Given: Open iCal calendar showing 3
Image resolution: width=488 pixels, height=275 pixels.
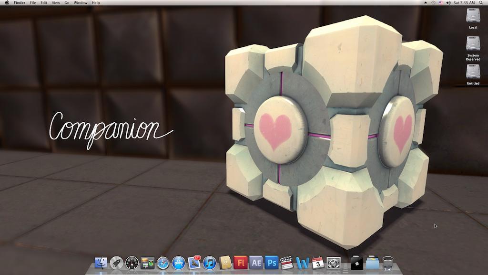Looking at the screenshot, I should (x=318, y=263).
